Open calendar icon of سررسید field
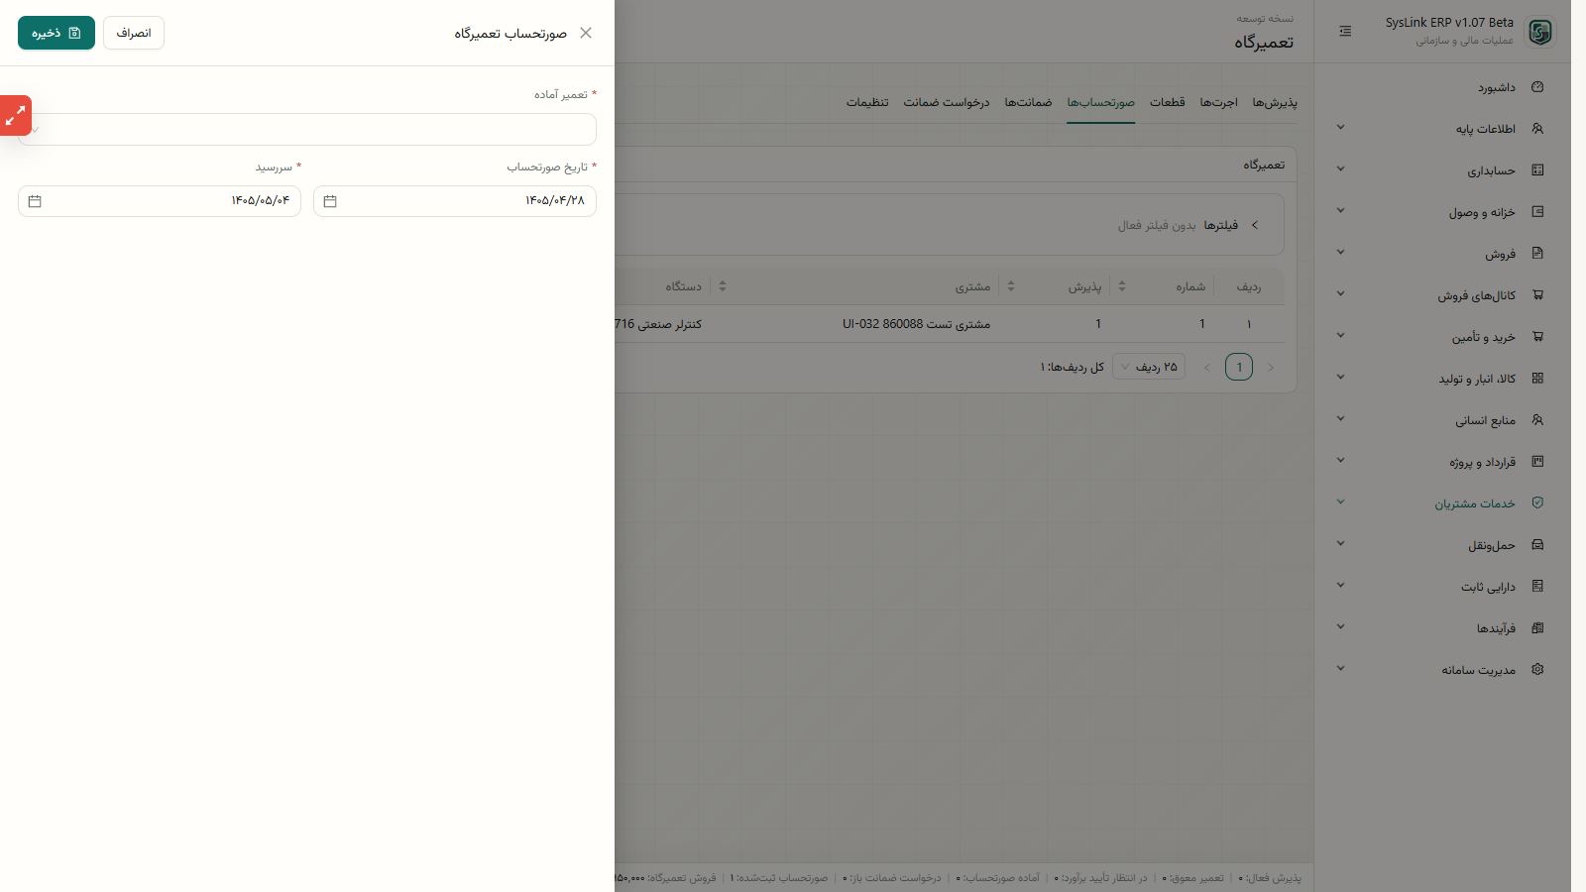The image size is (1586, 892). [35, 201]
